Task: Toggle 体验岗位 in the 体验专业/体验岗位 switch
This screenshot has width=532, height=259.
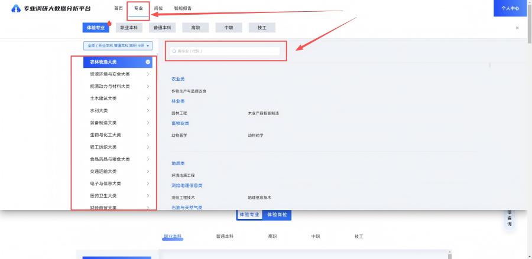Action: (277, 215)
